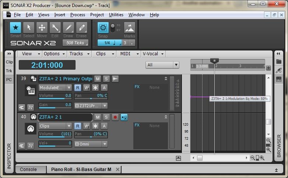Choose the Edit wrench tool

(55, 28)
